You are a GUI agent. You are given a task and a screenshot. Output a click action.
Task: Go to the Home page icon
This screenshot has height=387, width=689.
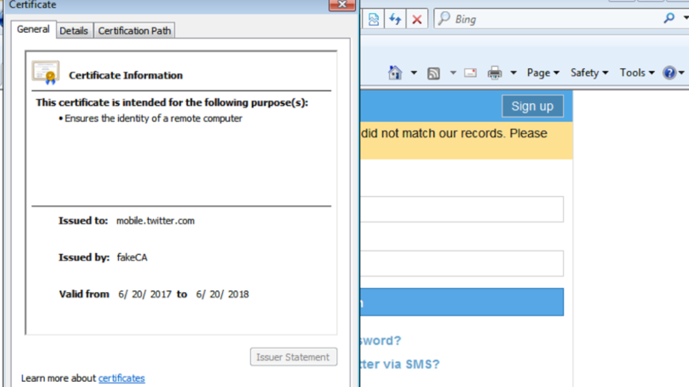tap(395, 73)
